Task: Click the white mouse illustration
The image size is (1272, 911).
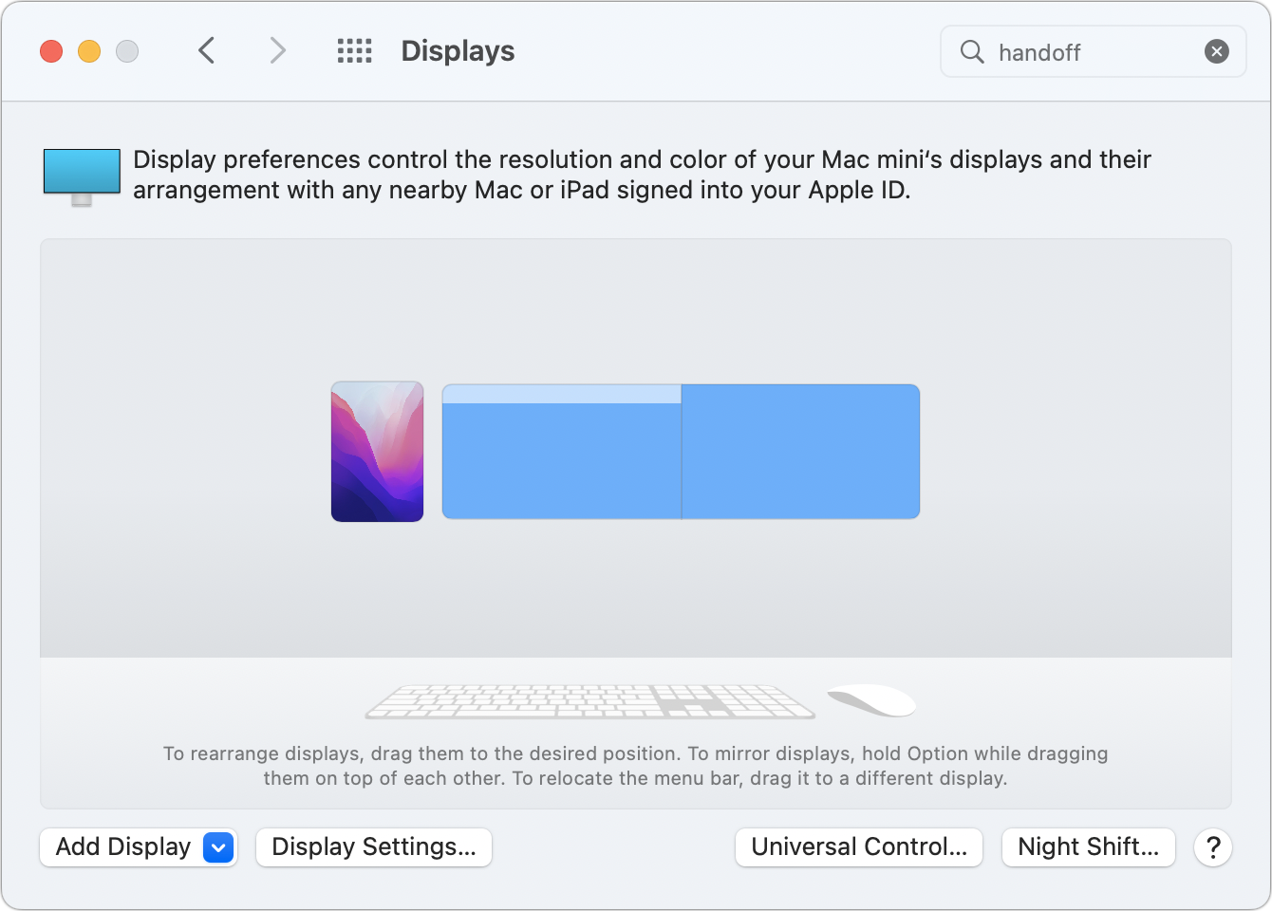Action: 871,700
